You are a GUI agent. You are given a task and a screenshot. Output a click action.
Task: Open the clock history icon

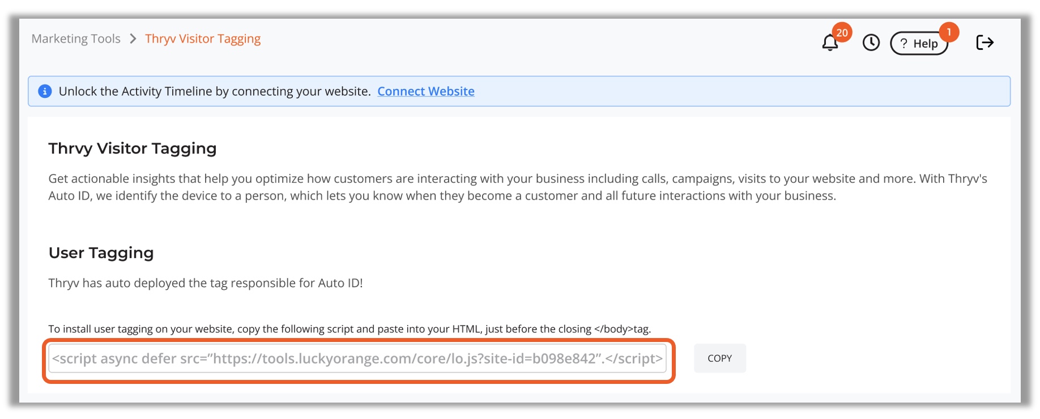(871, 43)
